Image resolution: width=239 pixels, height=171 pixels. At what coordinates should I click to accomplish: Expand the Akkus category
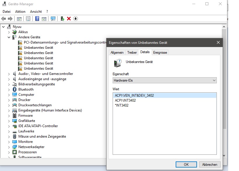(9, 32)
